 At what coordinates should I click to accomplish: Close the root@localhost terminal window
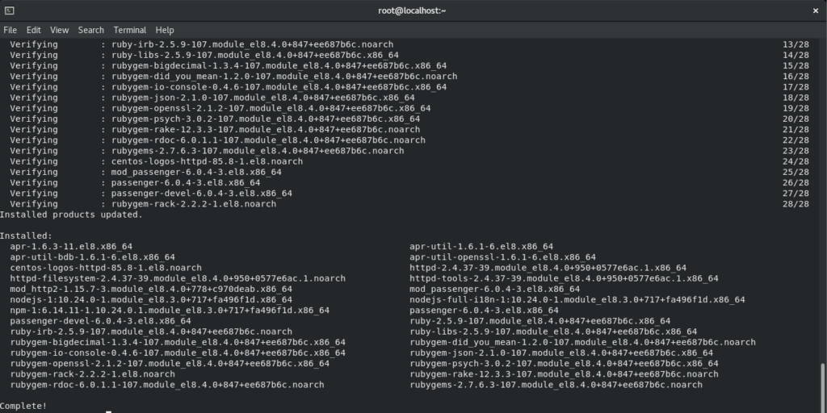tap(816, 10)
